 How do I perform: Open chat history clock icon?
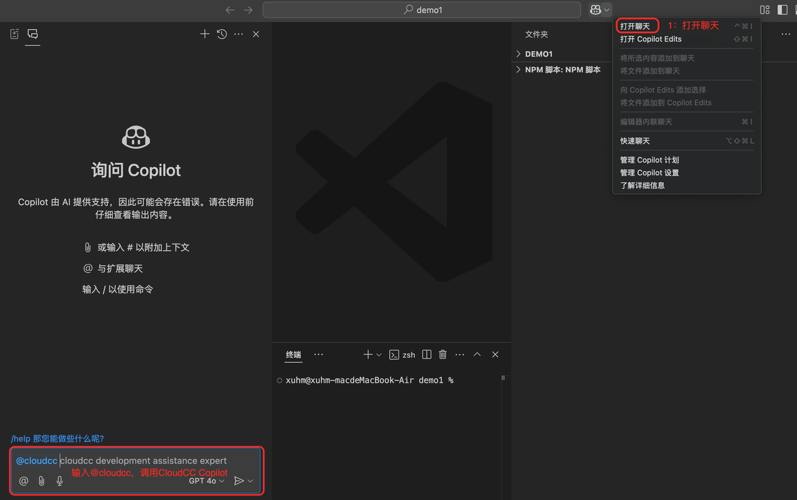click(222, 34)
